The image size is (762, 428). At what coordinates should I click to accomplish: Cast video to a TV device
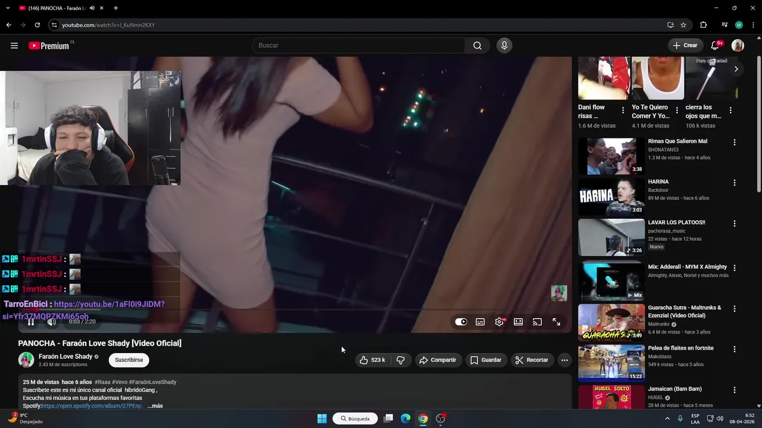tap(538, 322)
